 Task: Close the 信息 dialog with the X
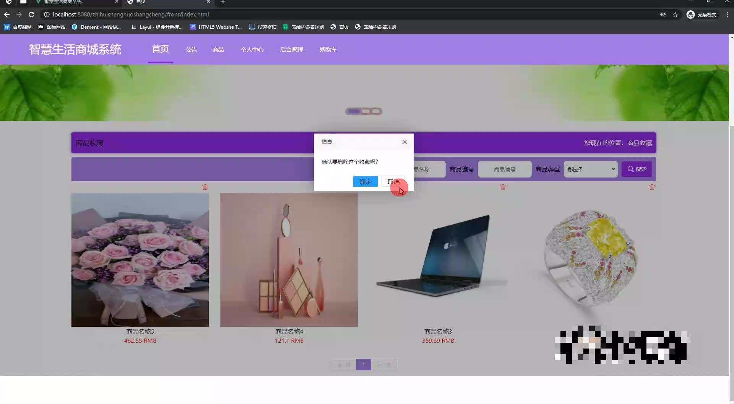(404, 142)
